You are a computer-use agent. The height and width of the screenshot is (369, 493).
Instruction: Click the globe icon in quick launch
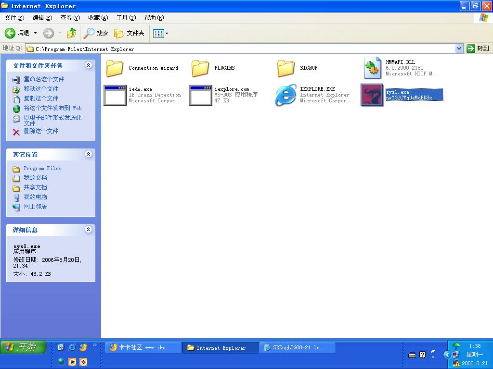[61, 362]
